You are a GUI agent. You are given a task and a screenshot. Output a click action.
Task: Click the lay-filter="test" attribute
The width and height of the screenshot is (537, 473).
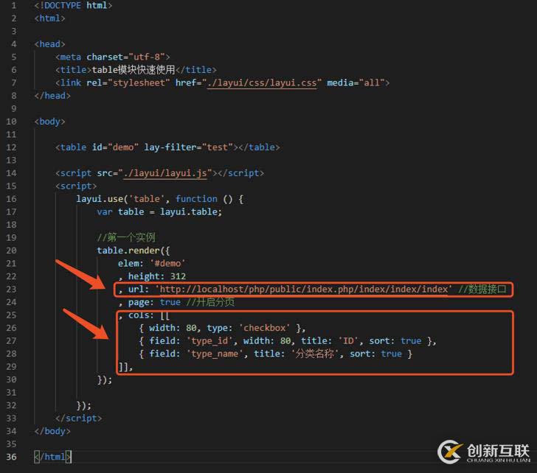tap(188, 147)
